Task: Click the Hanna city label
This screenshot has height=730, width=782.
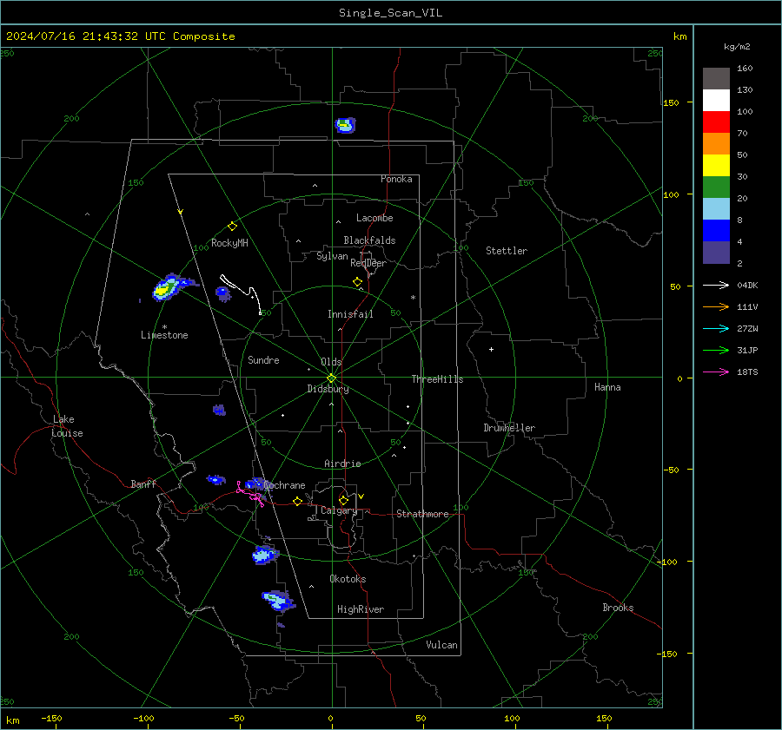Action: (x=607, y=387)
